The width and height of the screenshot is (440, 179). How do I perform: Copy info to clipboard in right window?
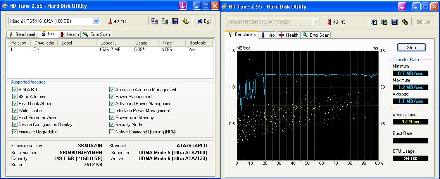coord(374,22)
